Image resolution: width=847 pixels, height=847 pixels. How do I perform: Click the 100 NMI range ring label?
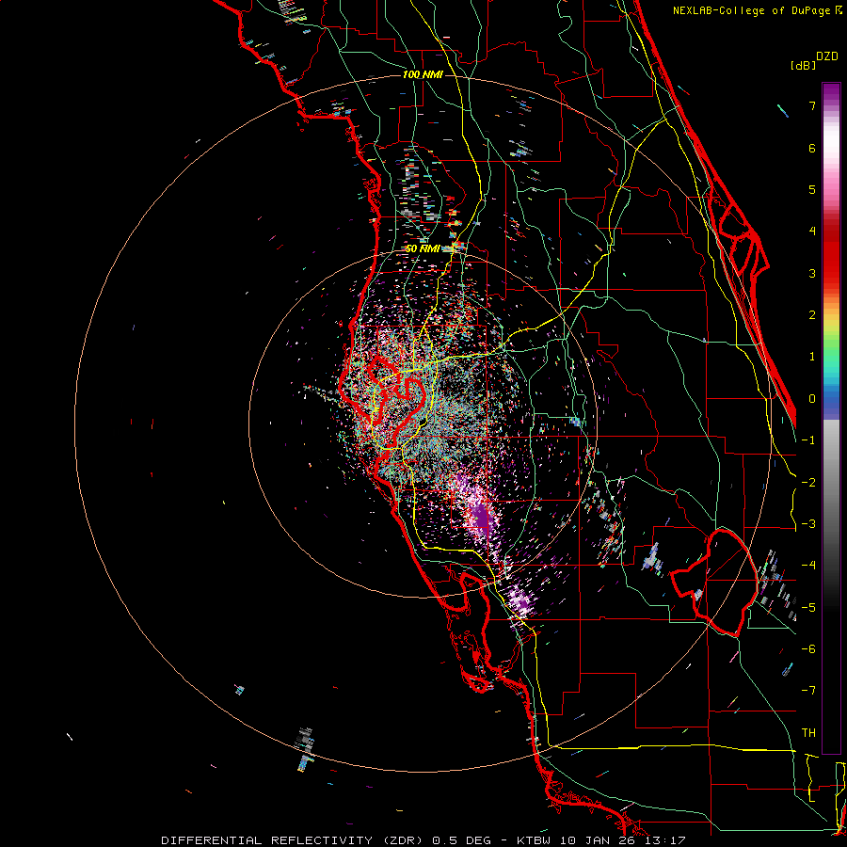click(423, 74)
